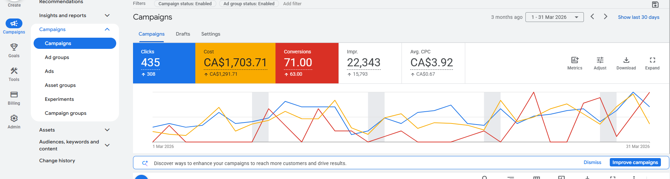Viewport: 670px width, 179px height.
Task: Collapse the Campaigns sidebar section
Action: [107, 29]
